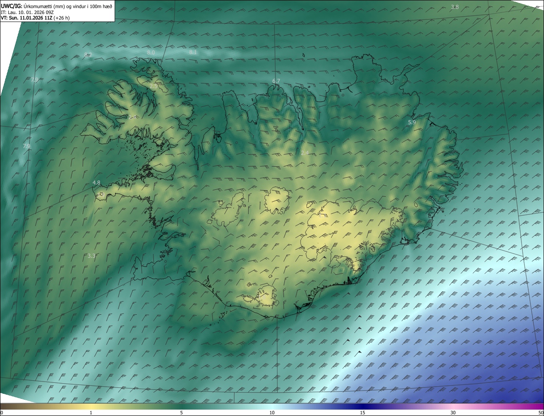Click the 4.8 value on the map

(x=96, y=182)
